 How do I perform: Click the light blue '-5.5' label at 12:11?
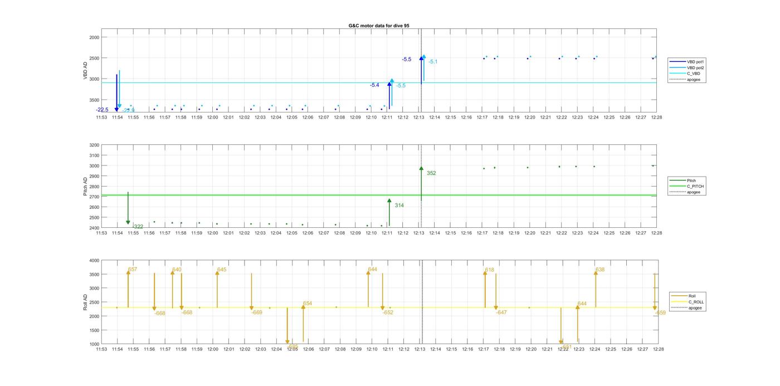(x=401, y=86)
